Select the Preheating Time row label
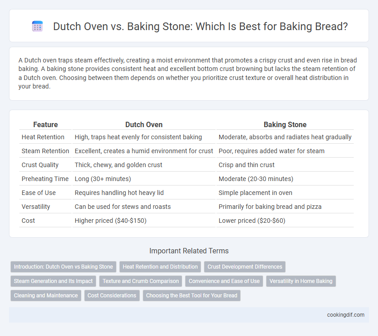 point(45,179)
